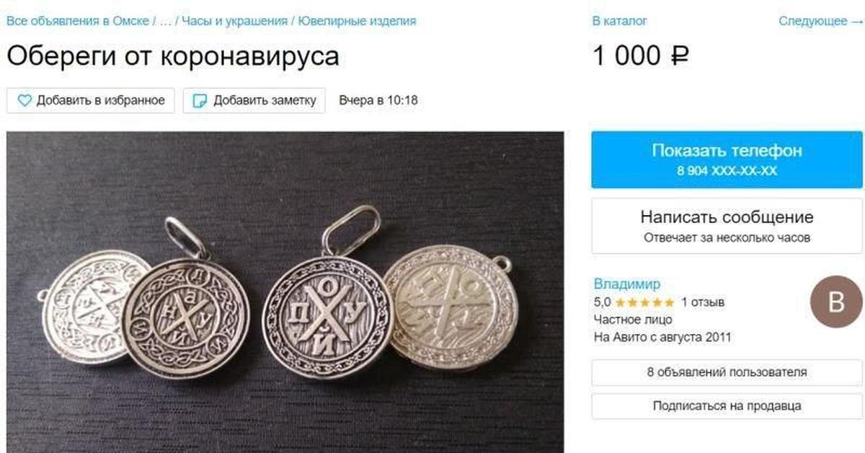
Task: Open the 1 отзыв review link
Action: (702, 302)
